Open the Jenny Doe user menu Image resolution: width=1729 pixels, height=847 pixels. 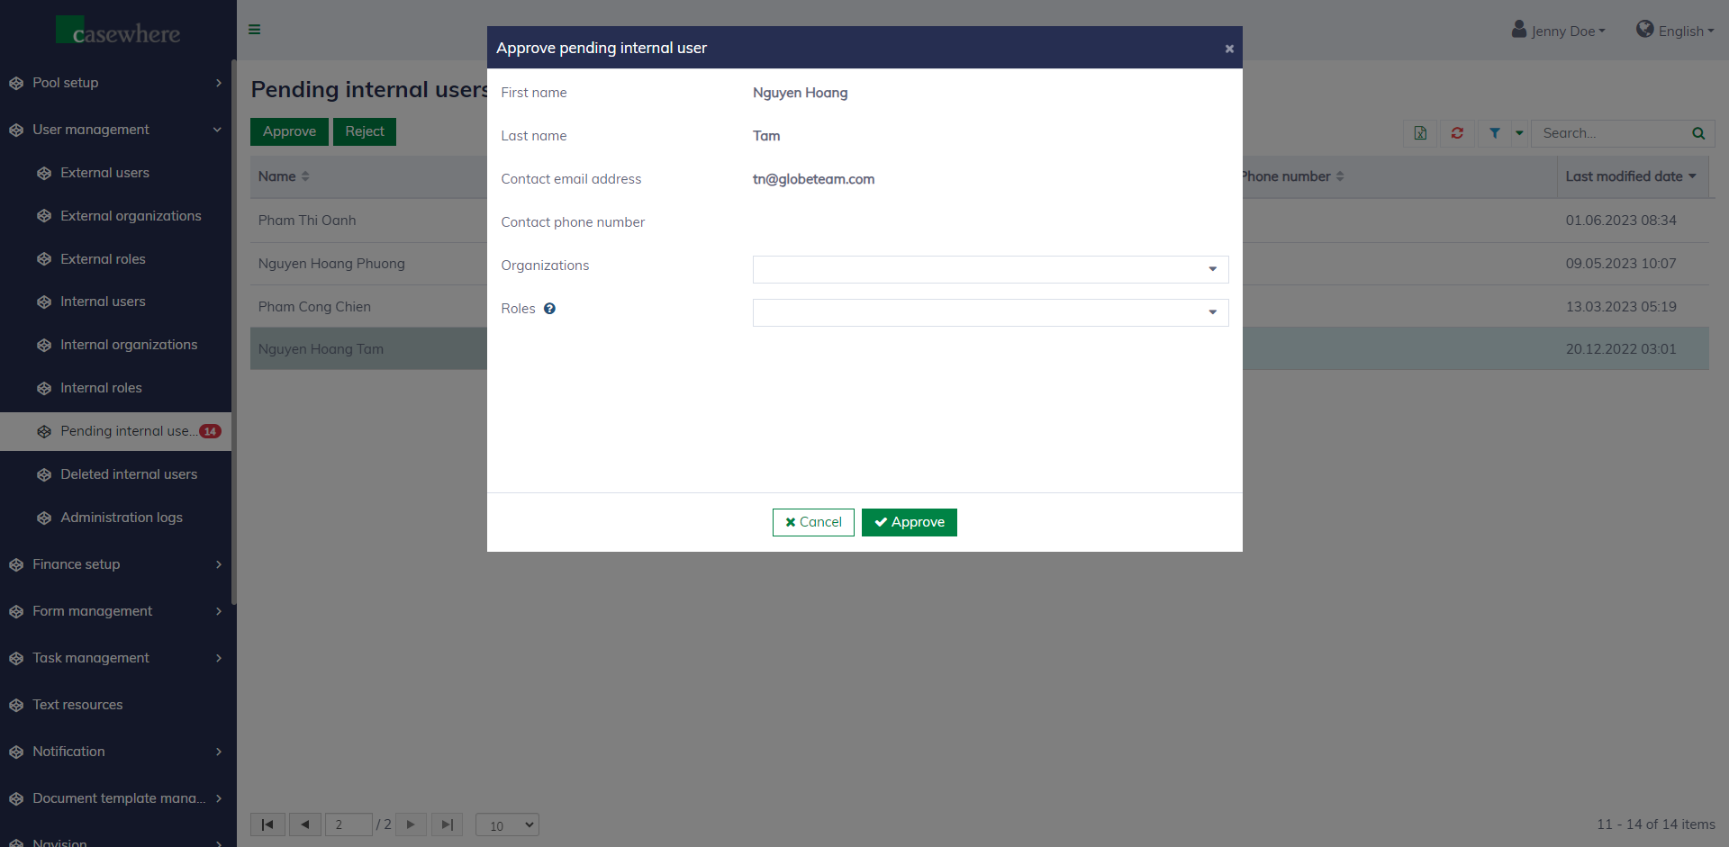point(1559,31)
